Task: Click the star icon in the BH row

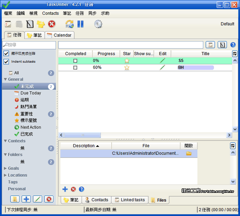Action: click(x=127, y=67)
